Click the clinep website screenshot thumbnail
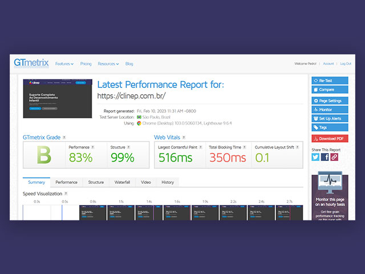This screenshot has height=274, width=365. [57, 98]
